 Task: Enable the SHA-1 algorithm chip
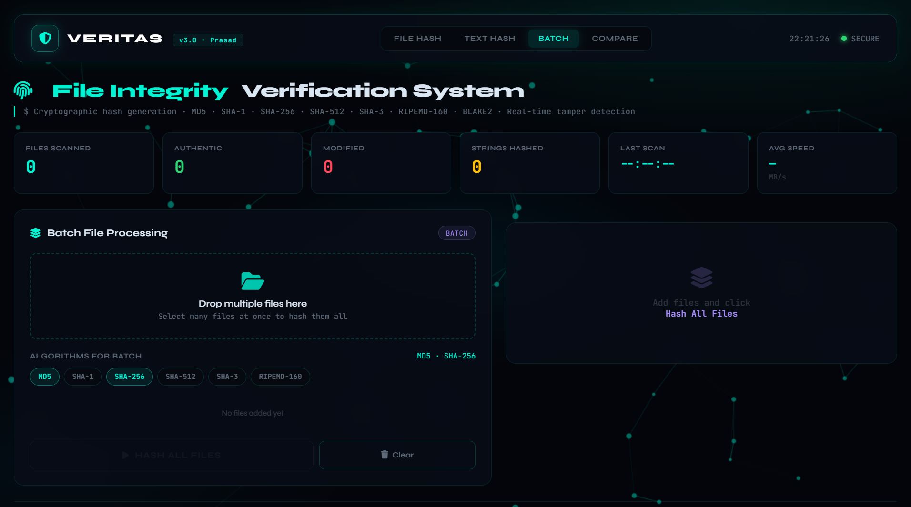click(x=83, y=377)
